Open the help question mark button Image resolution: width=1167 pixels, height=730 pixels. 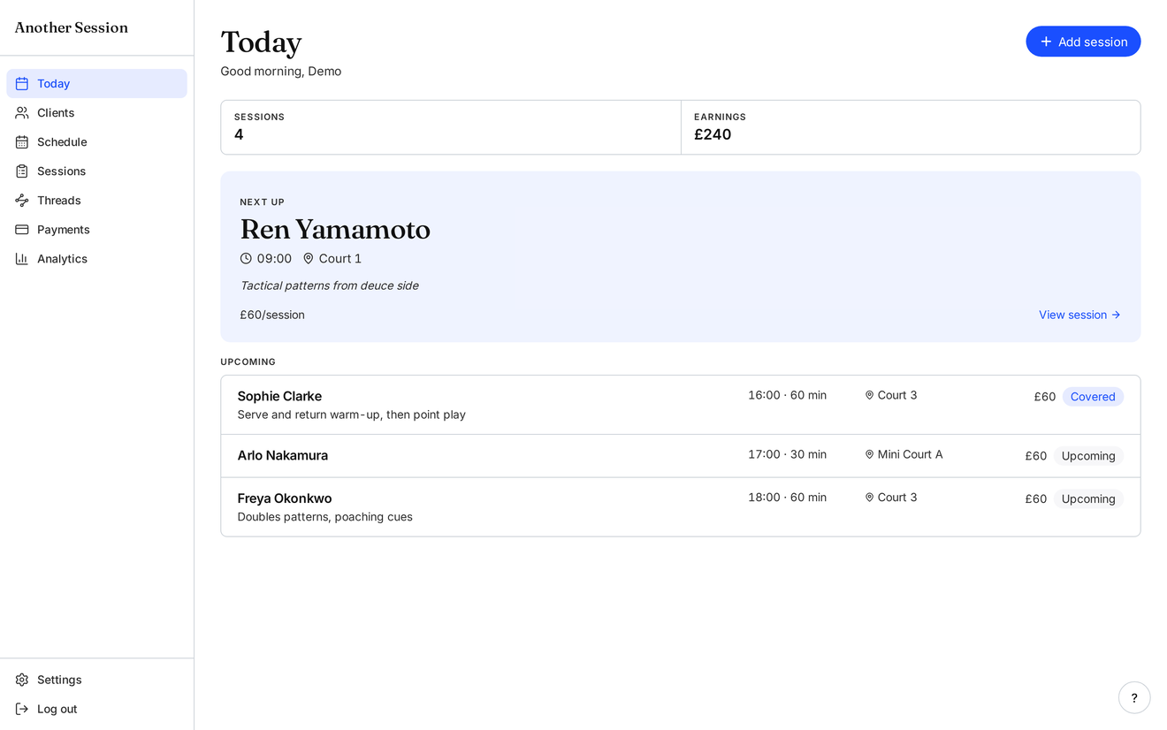(1134, 697)
